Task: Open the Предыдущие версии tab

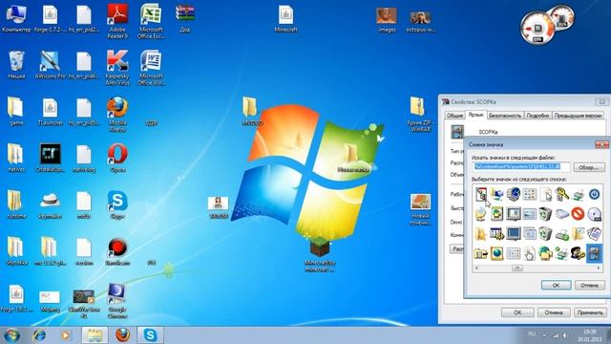Action: [x=578, y=116]
